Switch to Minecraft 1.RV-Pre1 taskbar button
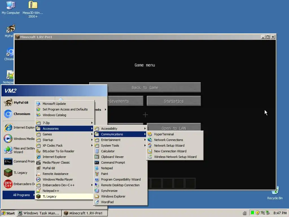 point(85,213)
